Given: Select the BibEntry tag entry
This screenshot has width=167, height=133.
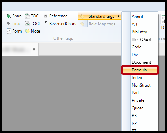Looking at the screenshot, I should 140,32.
